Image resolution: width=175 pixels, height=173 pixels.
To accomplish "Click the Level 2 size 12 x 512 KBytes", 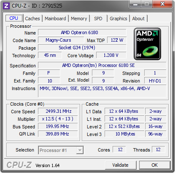I will pos(124,126).
